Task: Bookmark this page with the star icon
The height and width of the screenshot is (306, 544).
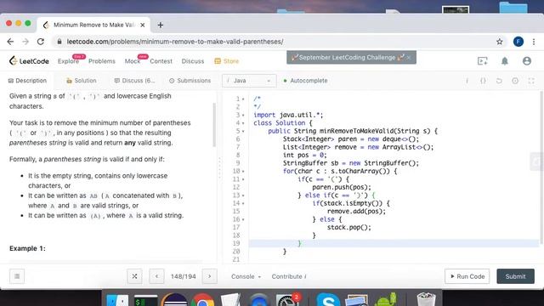Action: pyautogui.click(x=499, y=42)
